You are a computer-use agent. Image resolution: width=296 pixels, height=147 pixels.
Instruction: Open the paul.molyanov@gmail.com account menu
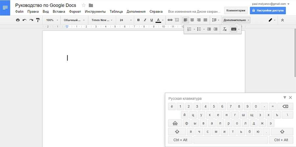(x=270, y=4)
